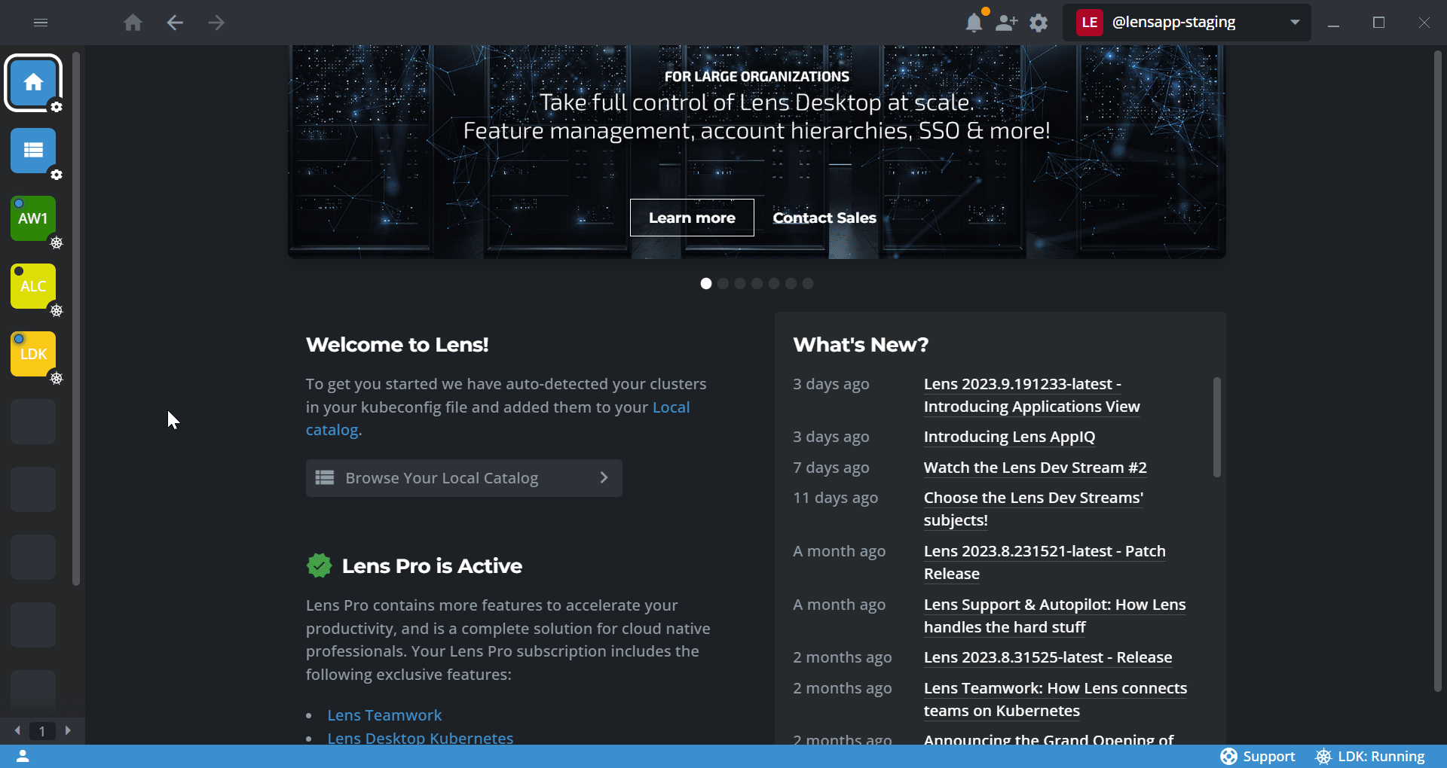
Task: Open the hamburger menu icon
Action: (41, 23)
